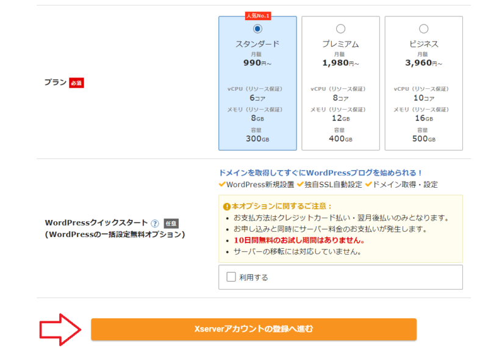
Task: Click the checkmark icon before ドメイン取得・設定
Action: [368, 184]
